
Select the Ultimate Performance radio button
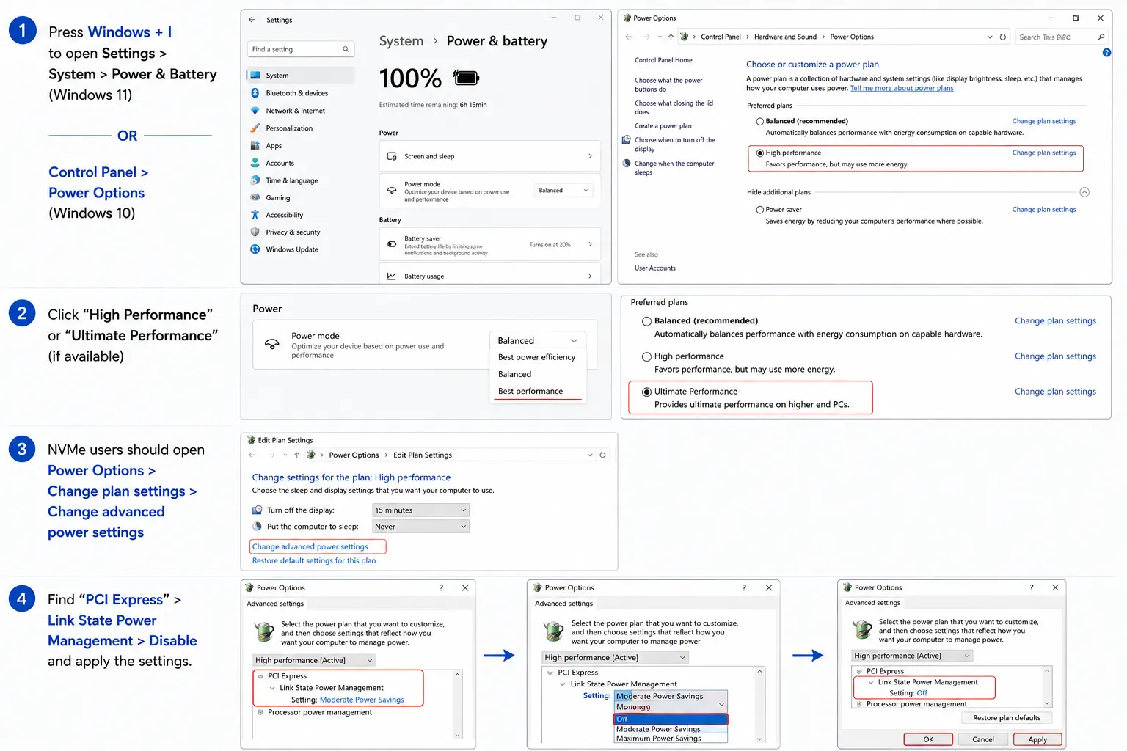(646, 392)
